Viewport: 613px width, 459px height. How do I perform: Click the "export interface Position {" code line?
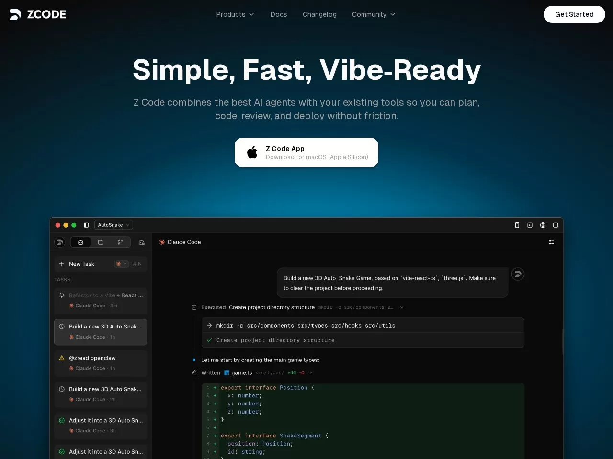[x=267, y=388]
